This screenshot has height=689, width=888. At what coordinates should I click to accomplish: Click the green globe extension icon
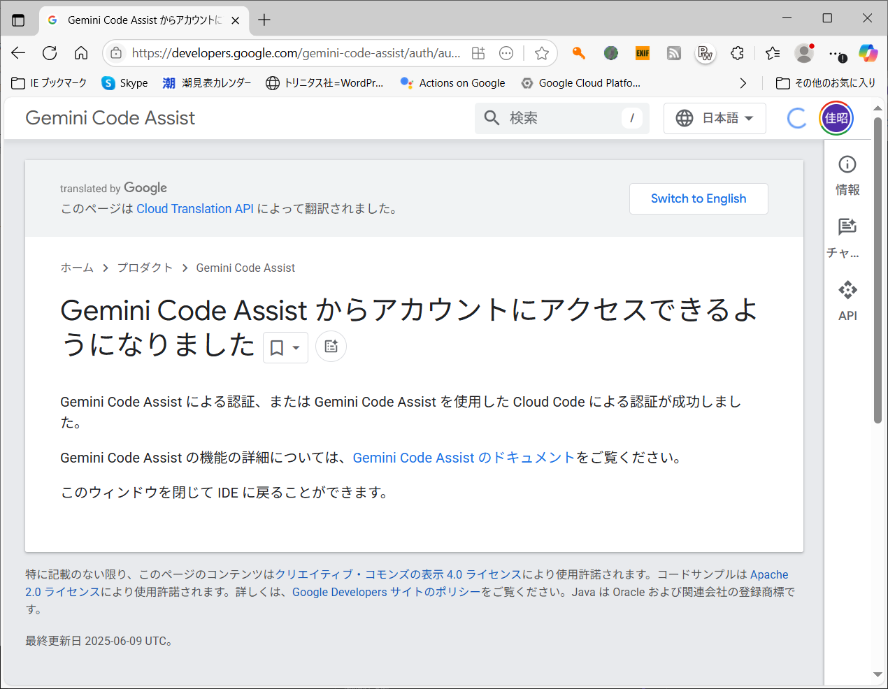click(611, 53)
